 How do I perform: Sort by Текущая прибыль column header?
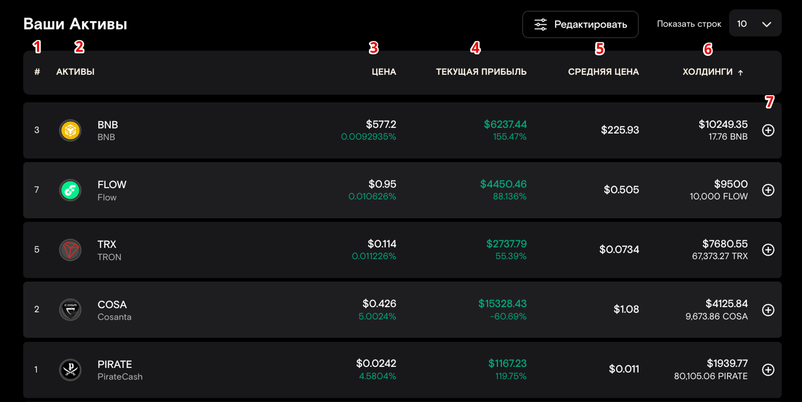481,72
